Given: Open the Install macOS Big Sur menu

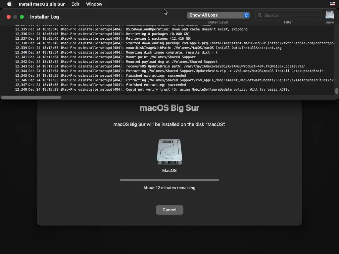Looking at the screenshot, I should 42,4.
